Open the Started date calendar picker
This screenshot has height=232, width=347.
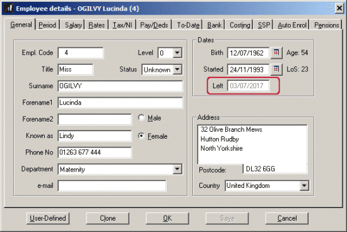coord(276,69)
